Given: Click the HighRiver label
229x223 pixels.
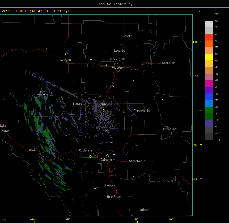Looking at the screenshot, I should (x=114, y=197).
